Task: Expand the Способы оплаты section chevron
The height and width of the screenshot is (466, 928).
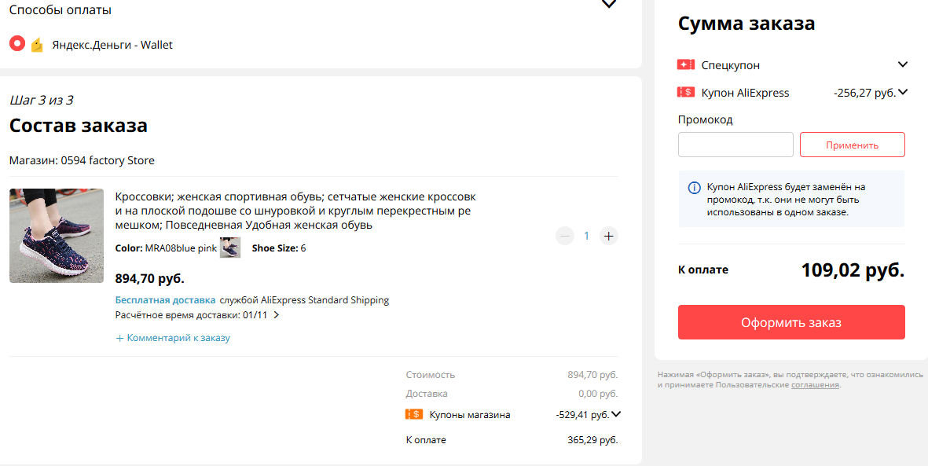Action: (608, 4)
